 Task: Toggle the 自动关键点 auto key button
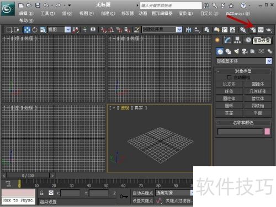[143, 193]
